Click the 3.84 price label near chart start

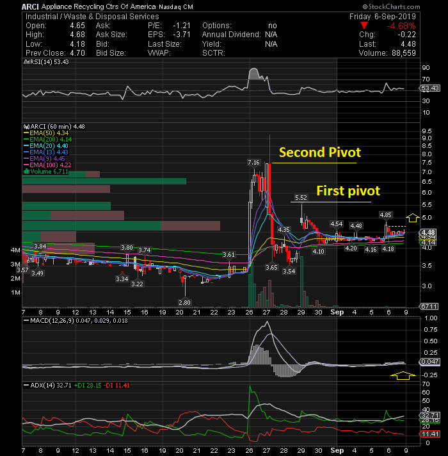[x=40, y=247]
